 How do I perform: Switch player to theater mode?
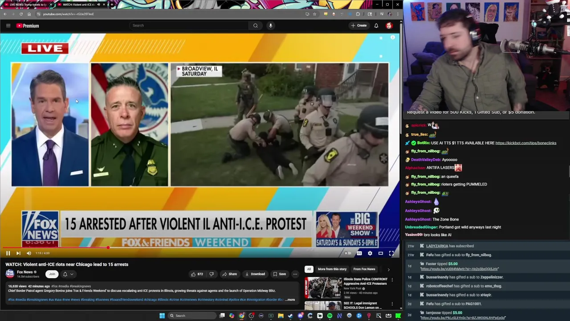point(381,253)
